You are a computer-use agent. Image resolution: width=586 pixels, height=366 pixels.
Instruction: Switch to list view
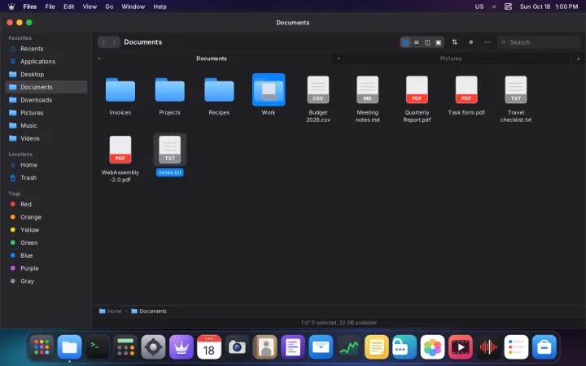(x=417, y=42)
